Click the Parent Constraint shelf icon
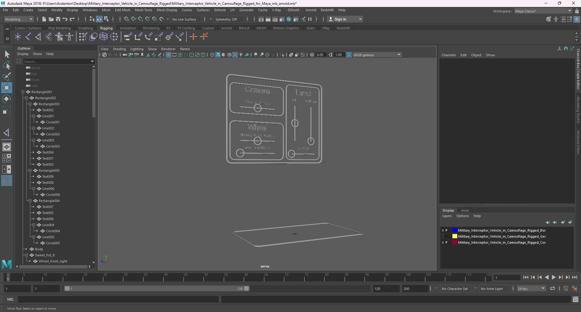Viewport: 581px width, 312px height. (x=128, y=37)
